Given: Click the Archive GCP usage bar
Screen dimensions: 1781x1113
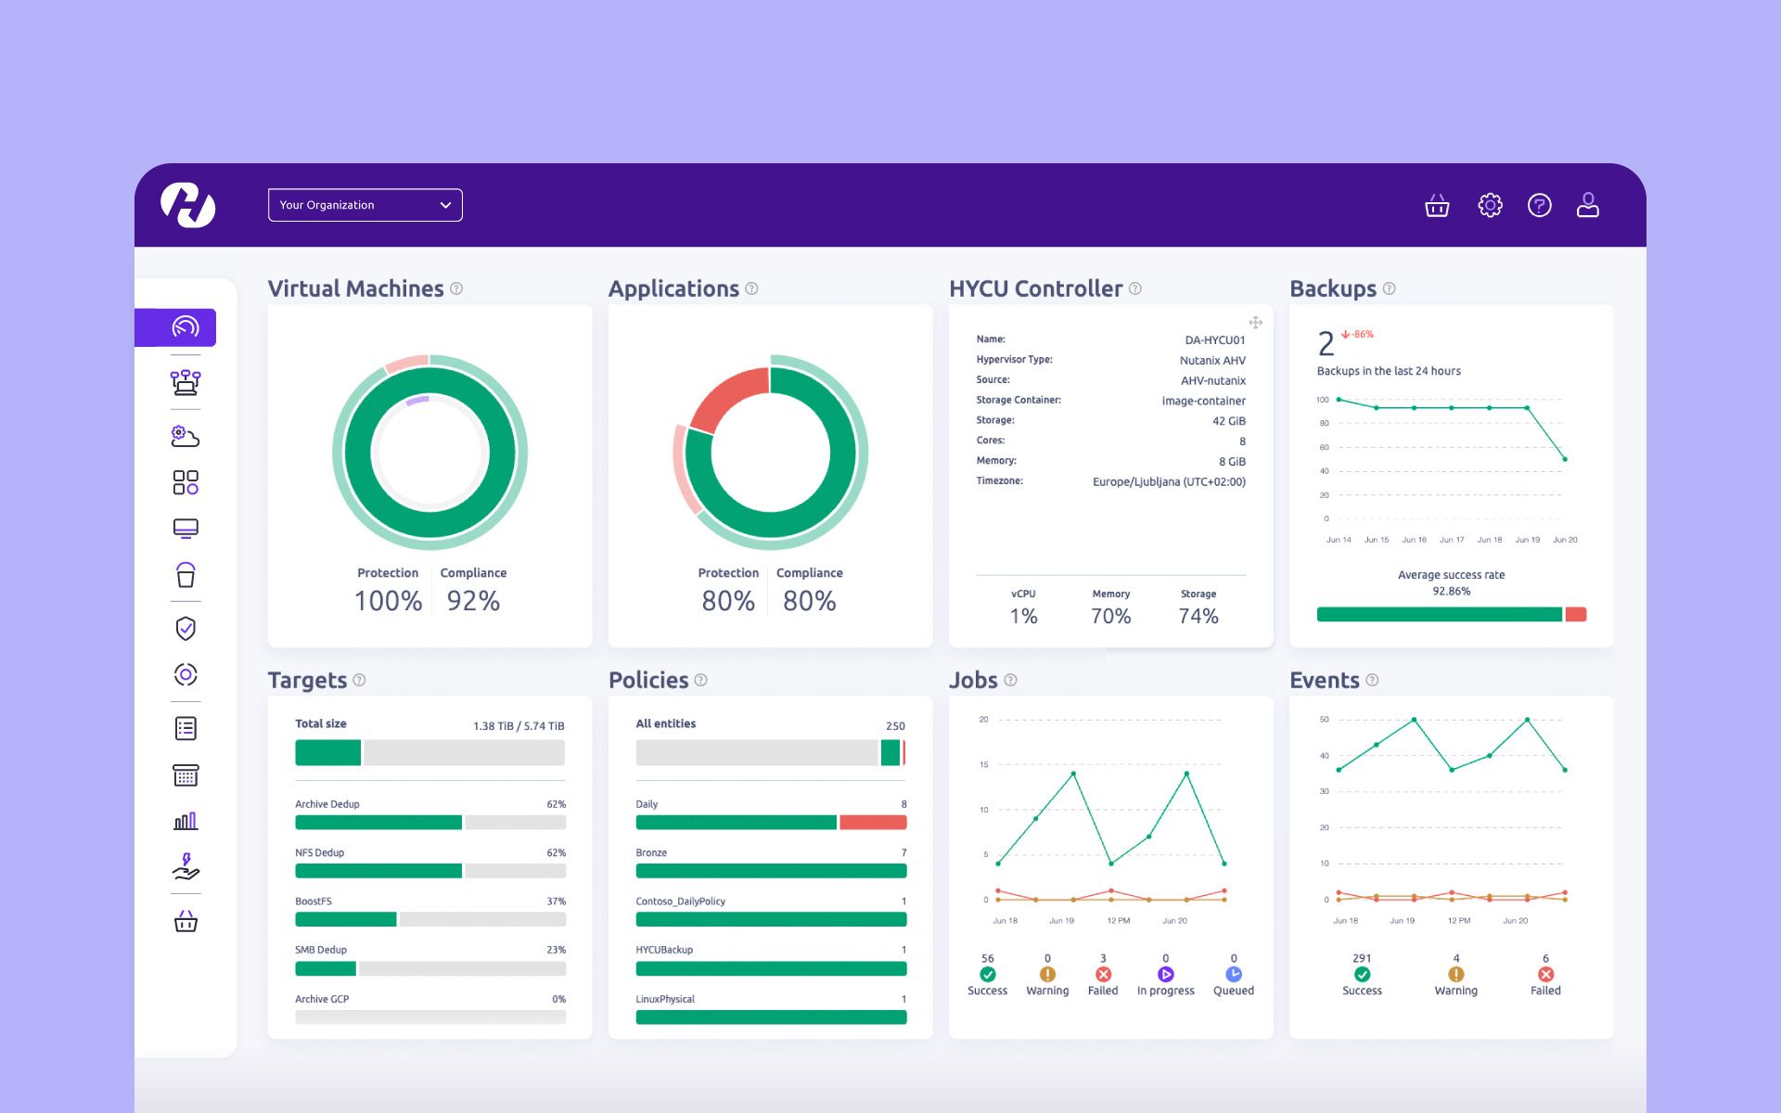Looking at the screenshot, I should point(430,1017).
